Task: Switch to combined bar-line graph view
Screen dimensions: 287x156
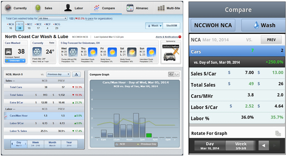Action: tap(171, 74)
